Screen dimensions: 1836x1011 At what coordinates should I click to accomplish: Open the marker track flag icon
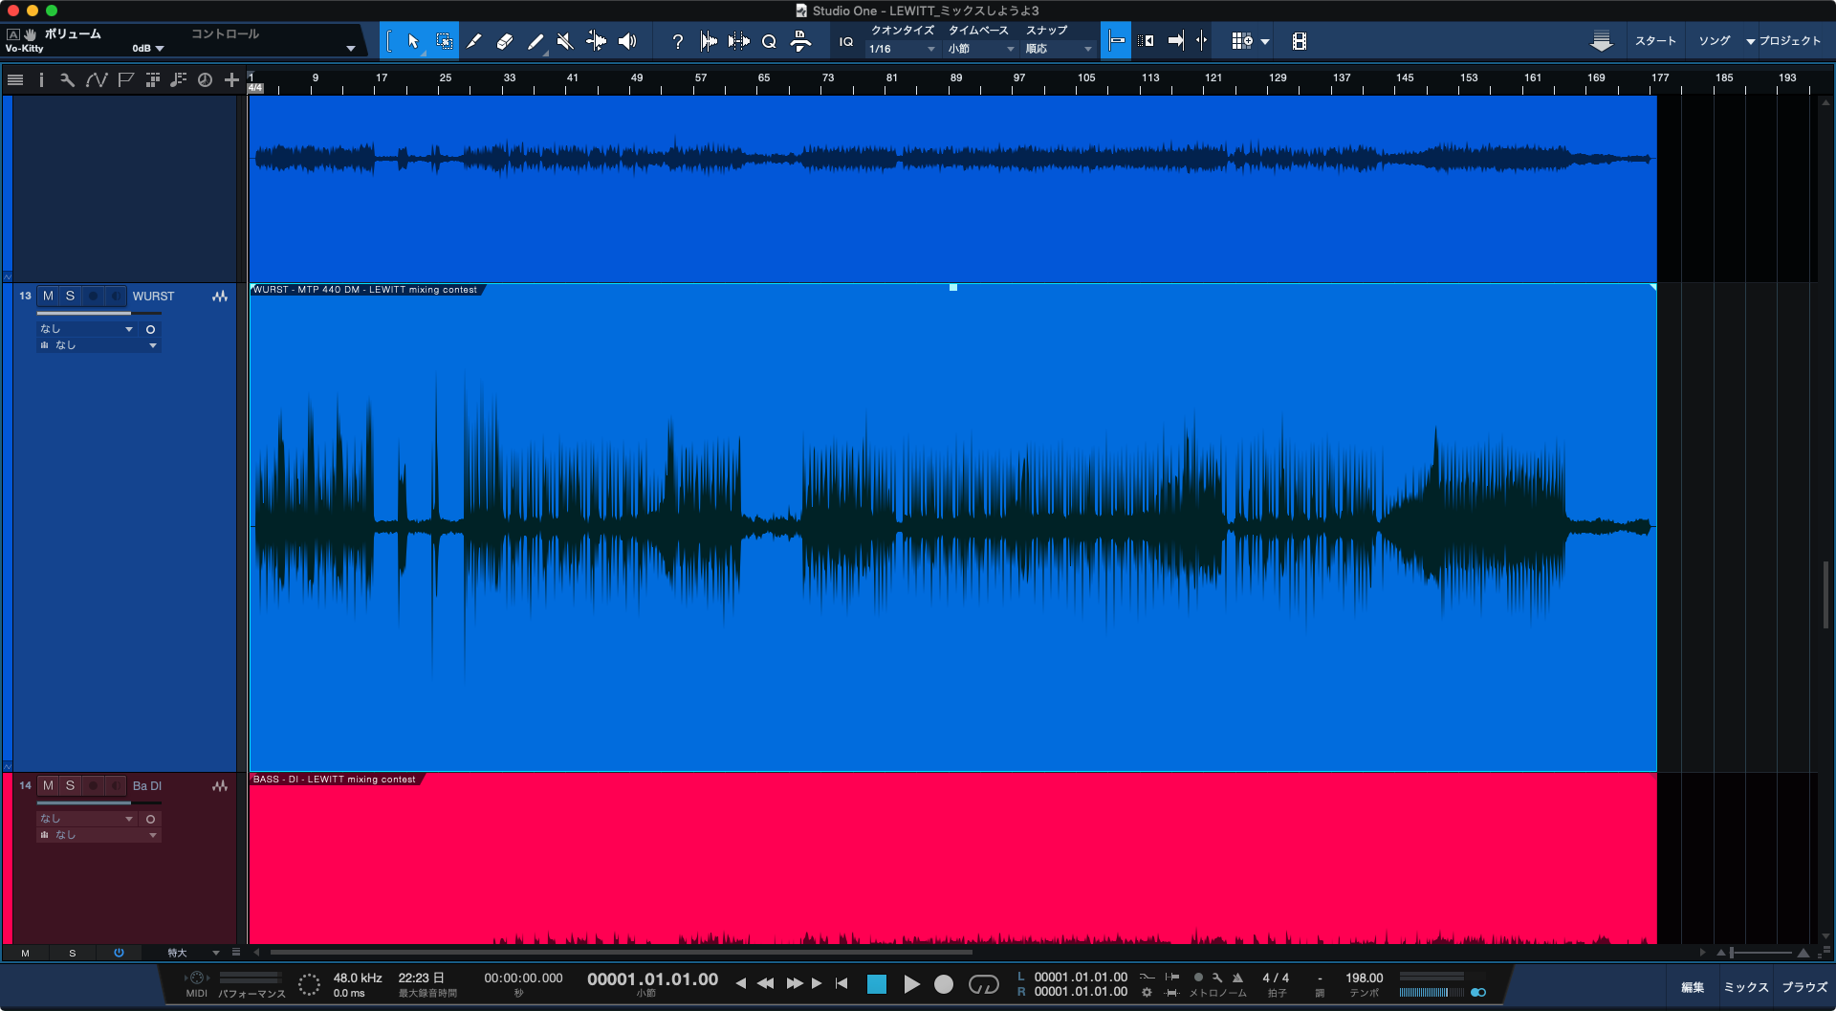pos(125,80)
